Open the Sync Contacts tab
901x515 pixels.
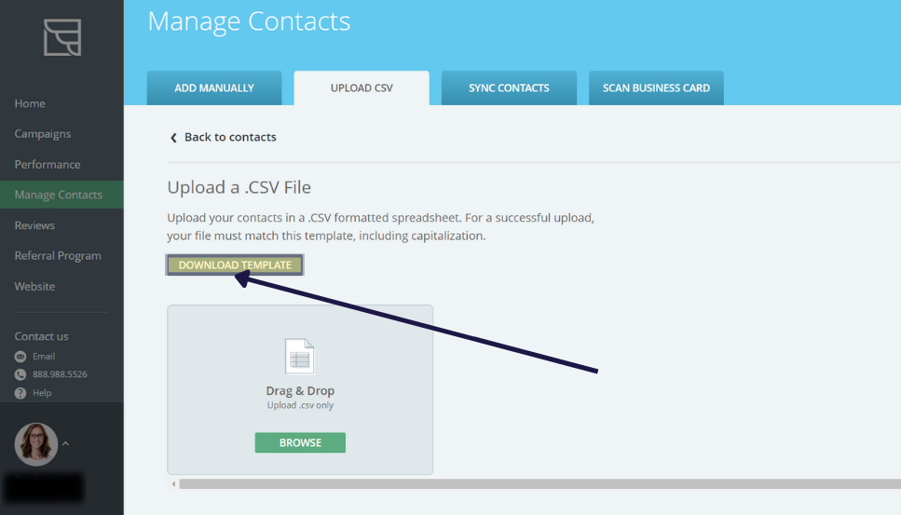509,88
